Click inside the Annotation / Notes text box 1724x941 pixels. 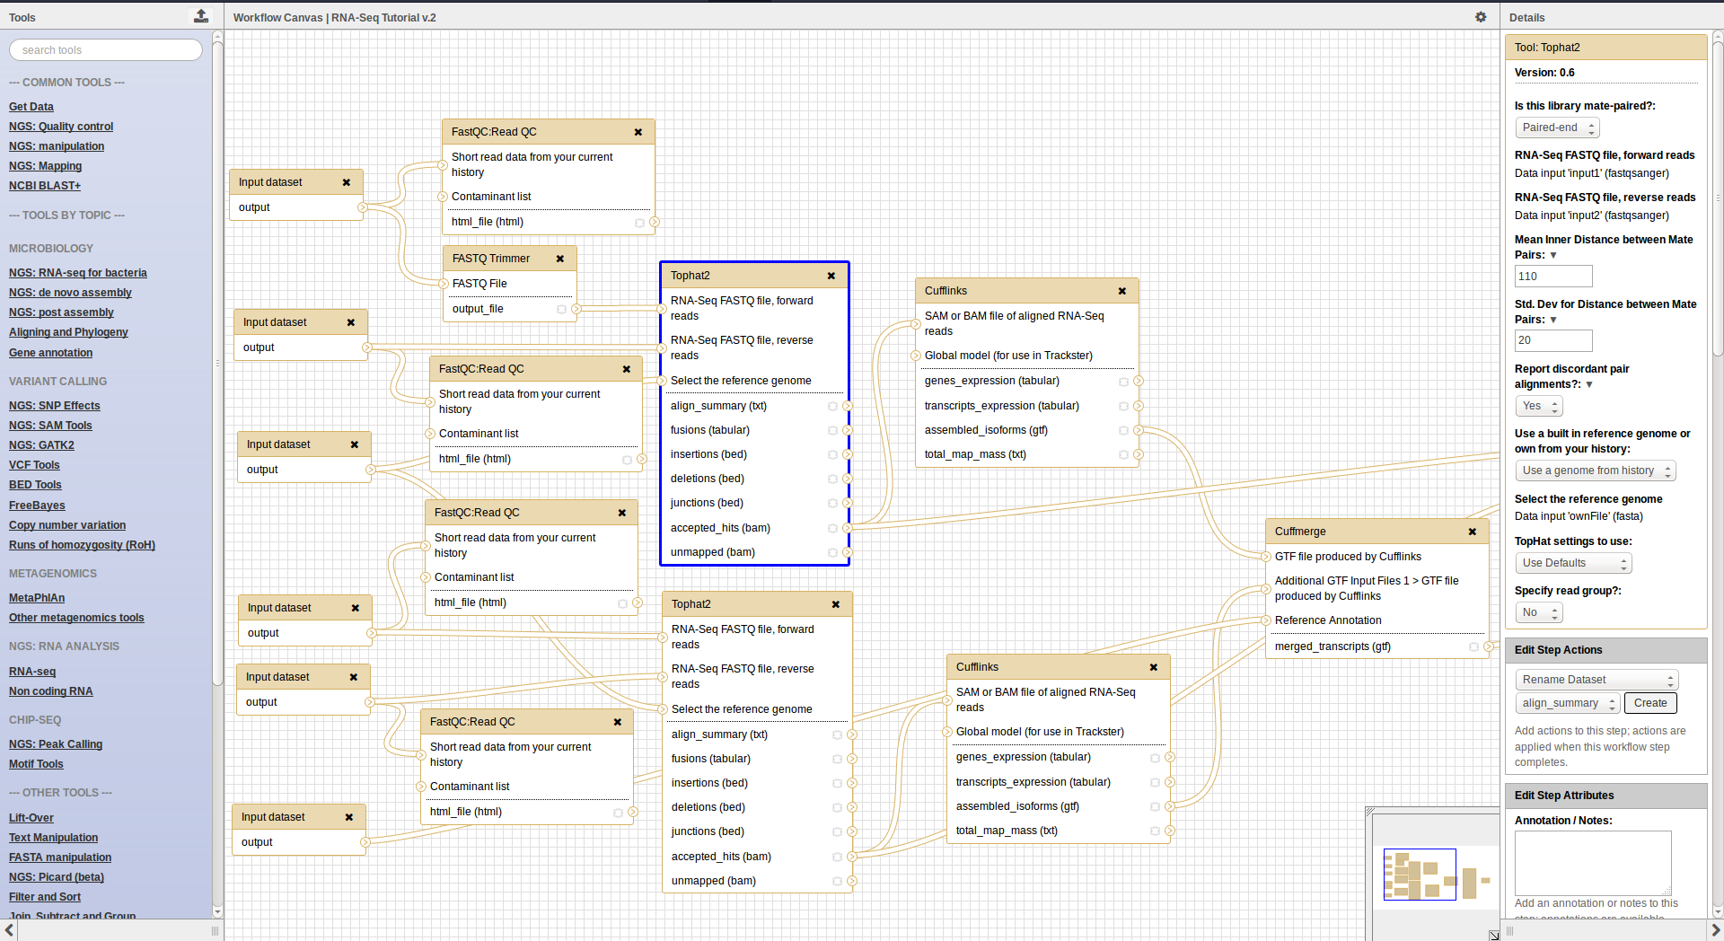pyautogui.click(x=1592, y=862)
